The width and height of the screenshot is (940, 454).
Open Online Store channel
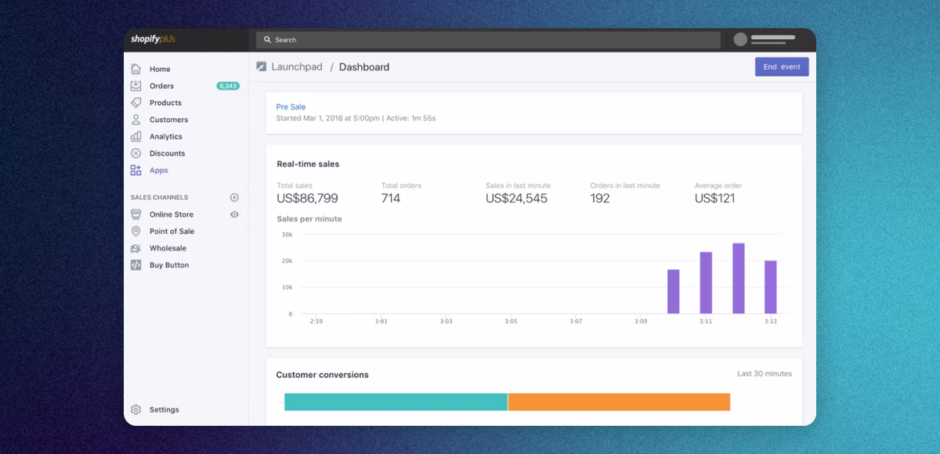click(172, 214)
